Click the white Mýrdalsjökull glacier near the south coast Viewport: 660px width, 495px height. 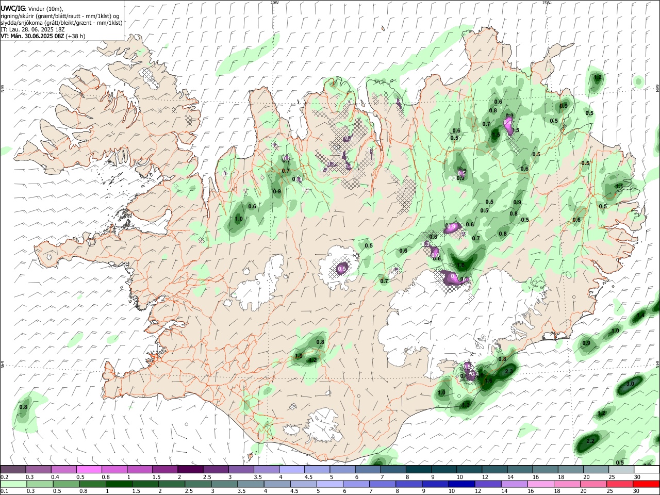point(323,425)
